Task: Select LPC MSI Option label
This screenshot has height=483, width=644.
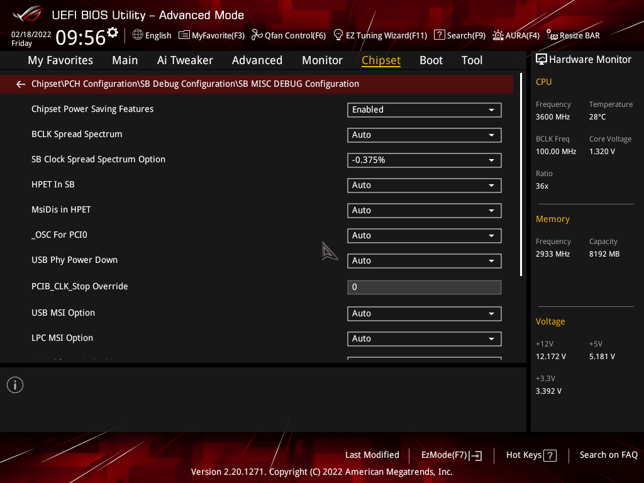Action: pyautogui.click(x=62, y=338)
